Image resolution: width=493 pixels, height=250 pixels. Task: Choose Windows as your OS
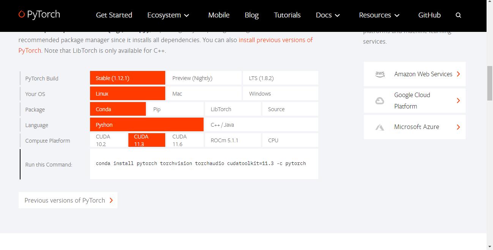tap(281, 93)
